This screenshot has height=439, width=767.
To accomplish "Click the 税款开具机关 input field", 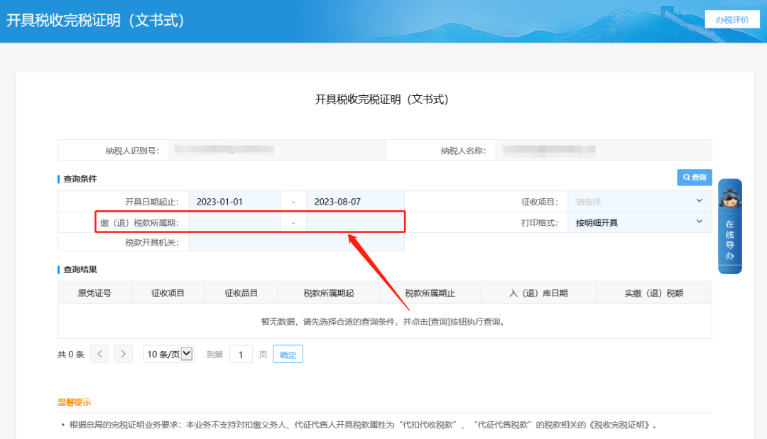I will tap(296, 242).
